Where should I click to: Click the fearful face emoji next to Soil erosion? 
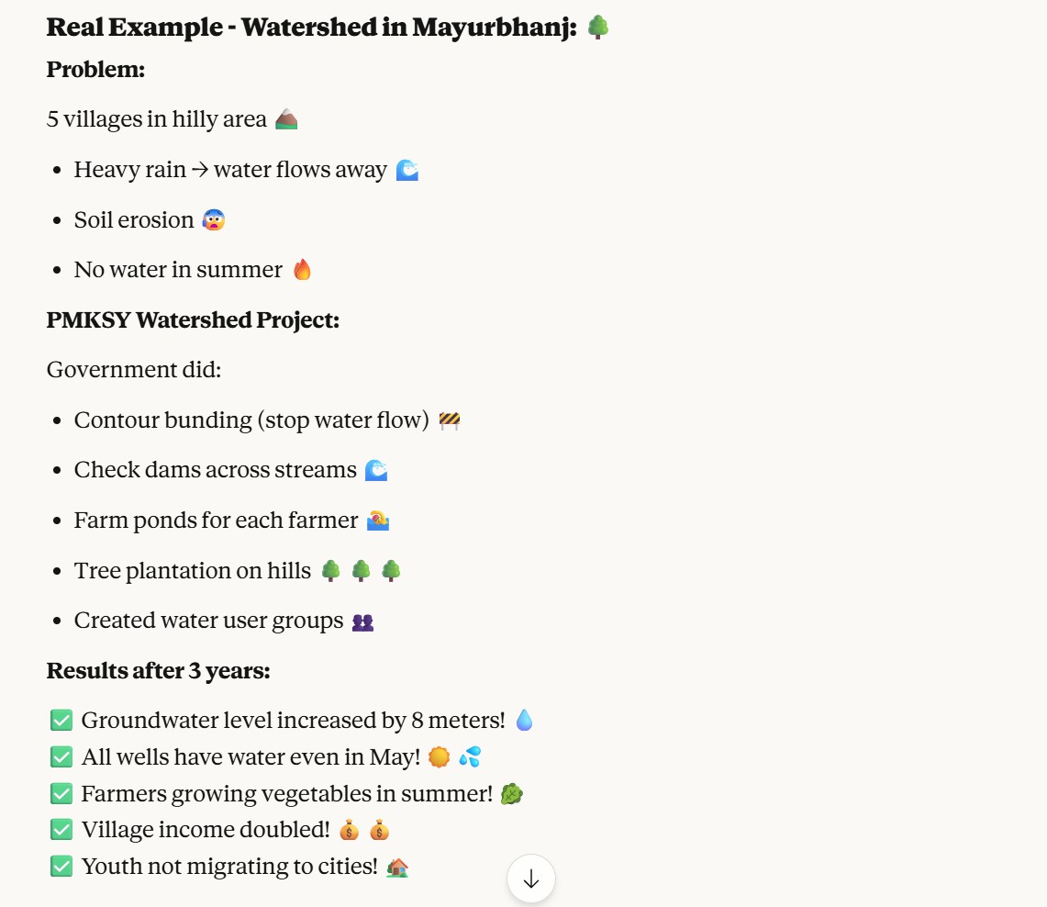tap(214, 220)
